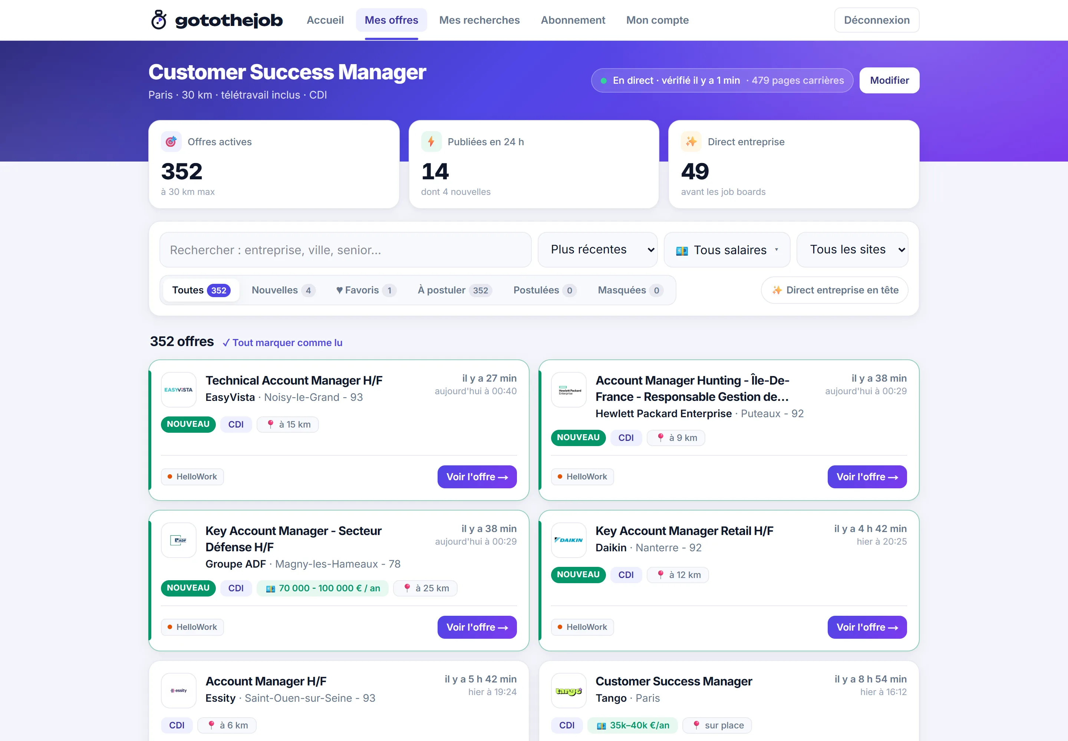
Task: Open the Abonnement menu item
Action: click(573, 20)
